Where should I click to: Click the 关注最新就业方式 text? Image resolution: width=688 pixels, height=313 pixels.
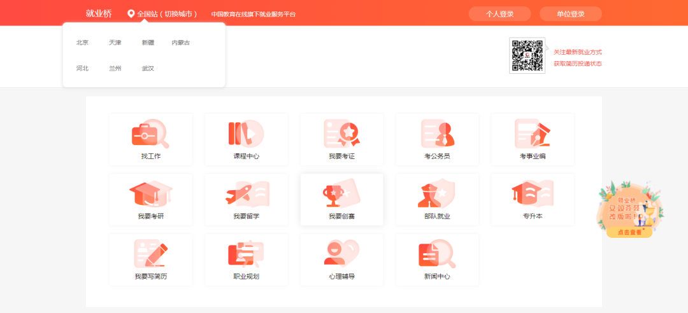(577, 52)
